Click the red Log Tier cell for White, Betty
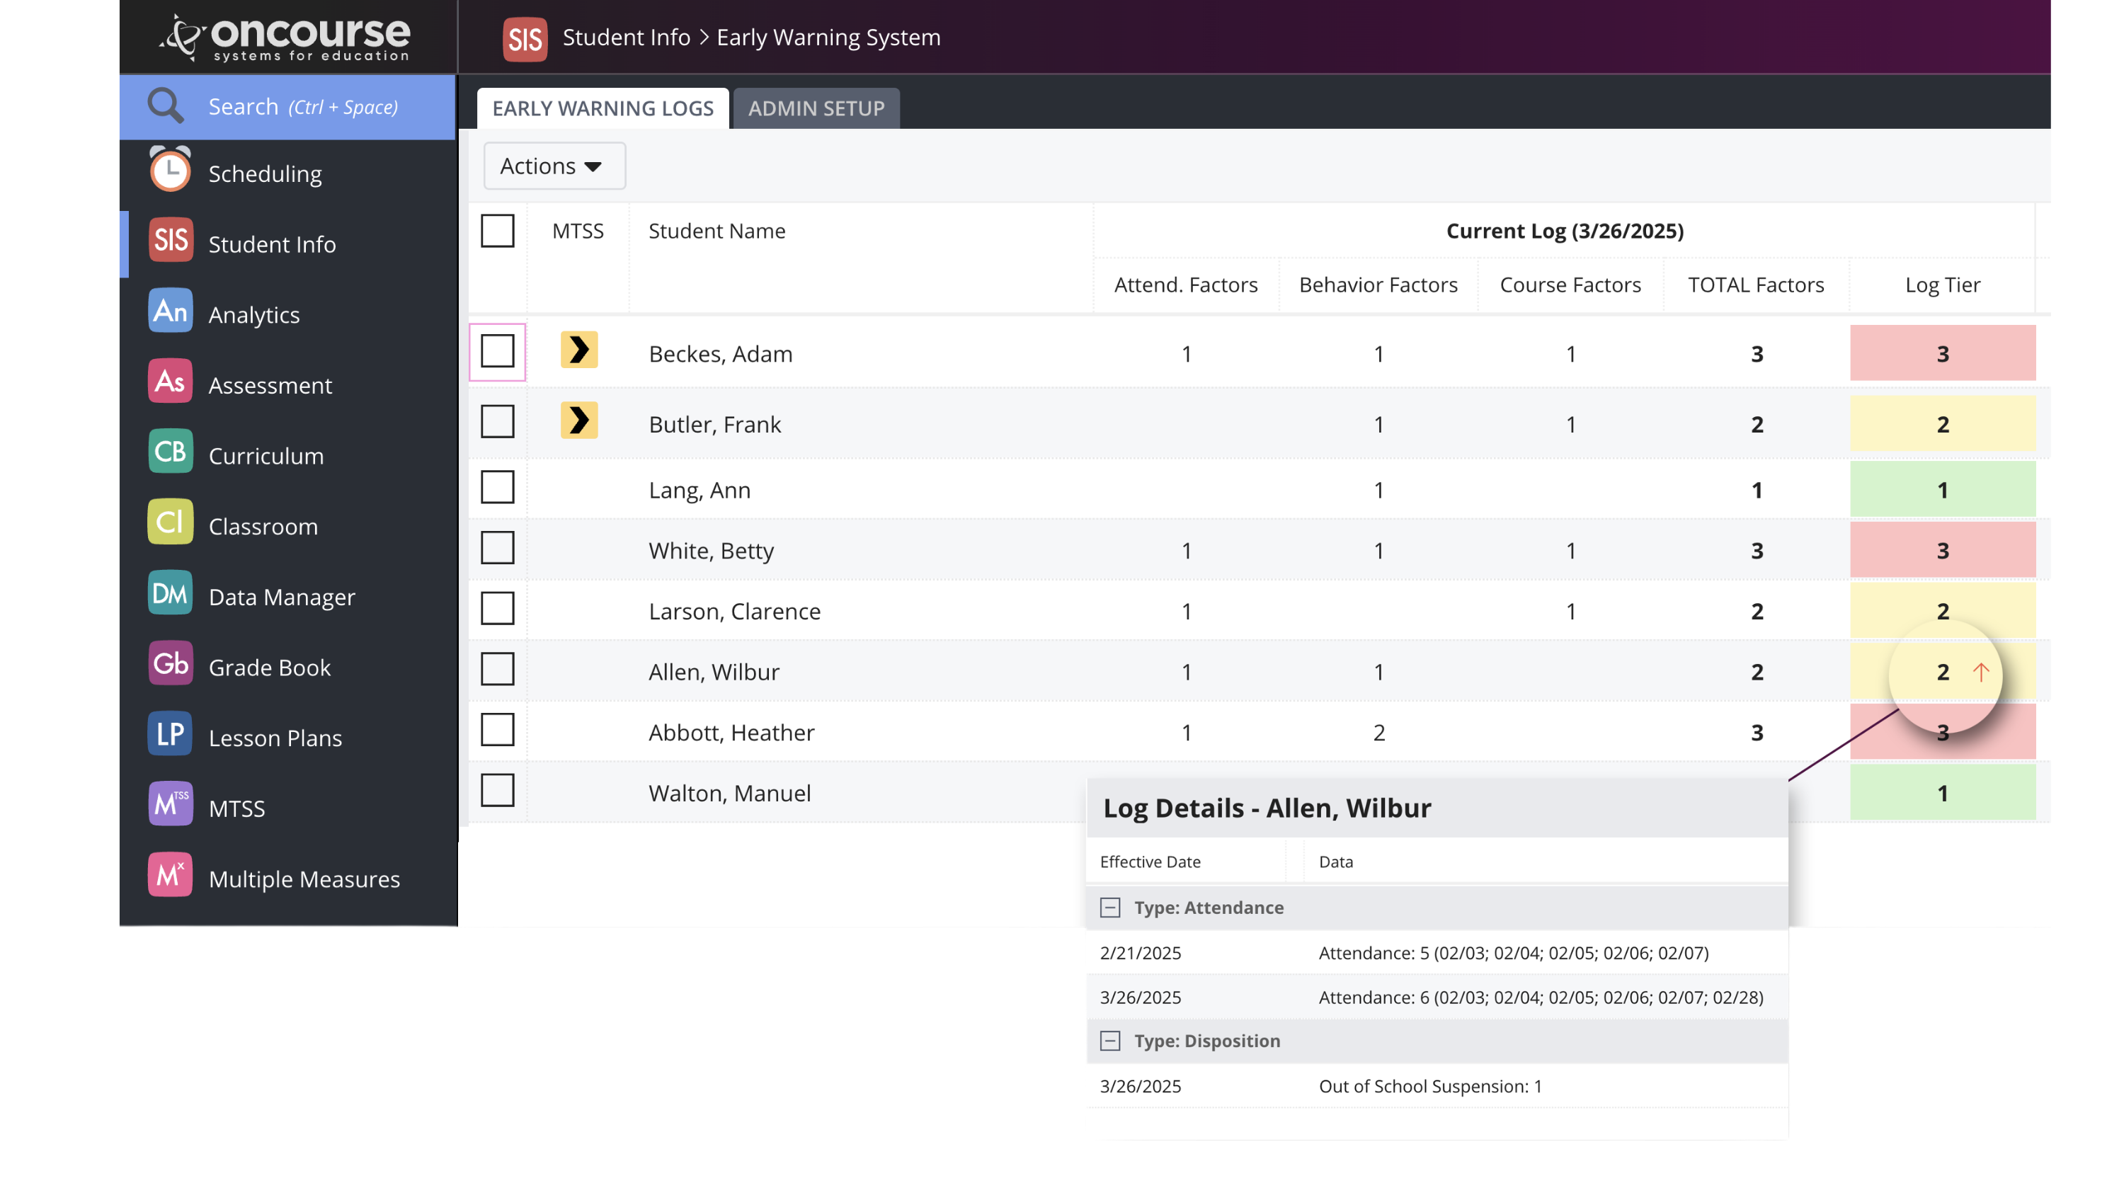2124x1195 pixels. pos(1942,550)
